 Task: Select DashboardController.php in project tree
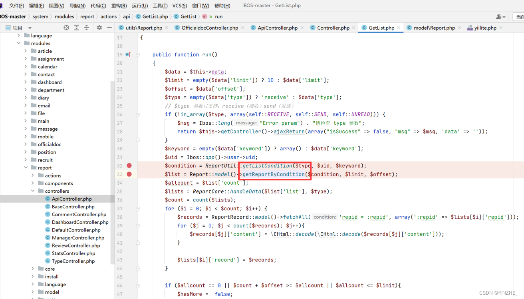coord(80,222)
